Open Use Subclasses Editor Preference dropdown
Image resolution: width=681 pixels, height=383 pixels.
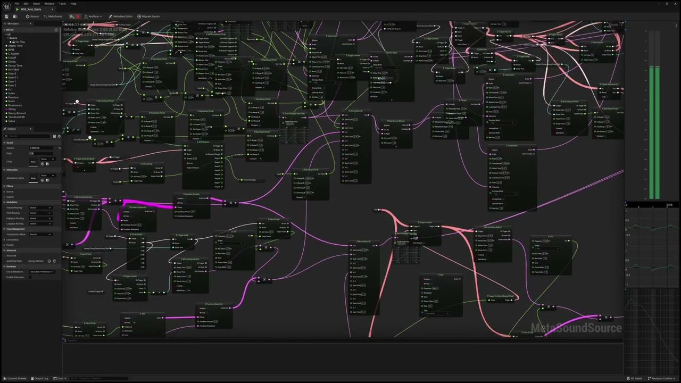(41, 271)
